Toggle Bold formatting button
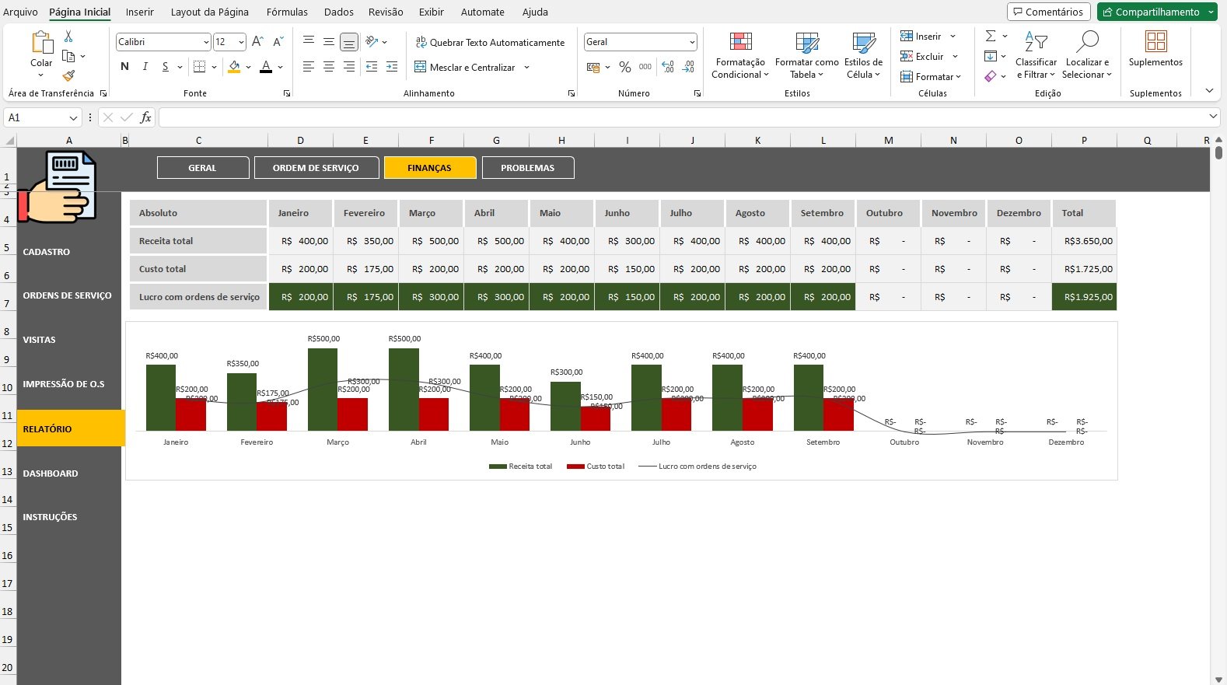This screenshot has width=1227, height=685. point(124,67)
